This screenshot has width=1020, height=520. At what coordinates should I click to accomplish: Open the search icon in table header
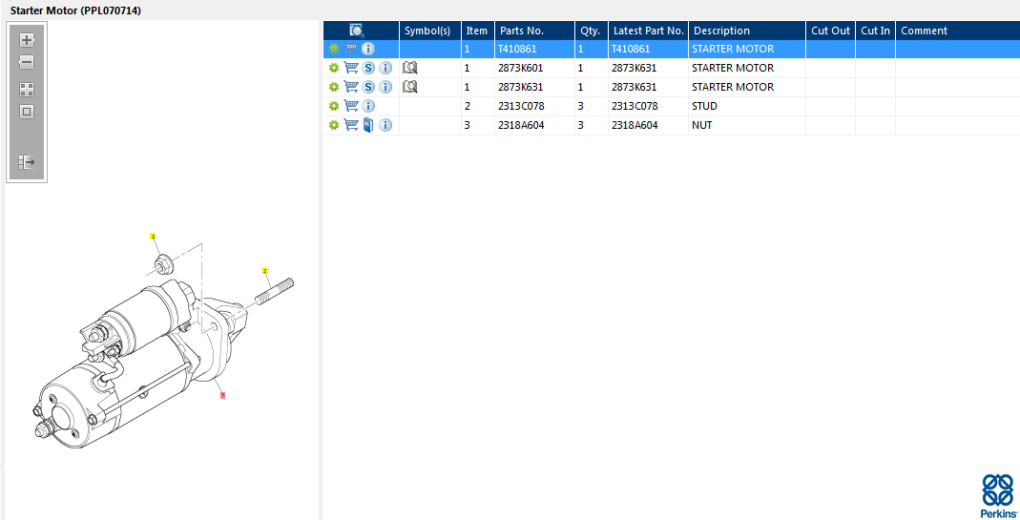[x=357, y=31]
